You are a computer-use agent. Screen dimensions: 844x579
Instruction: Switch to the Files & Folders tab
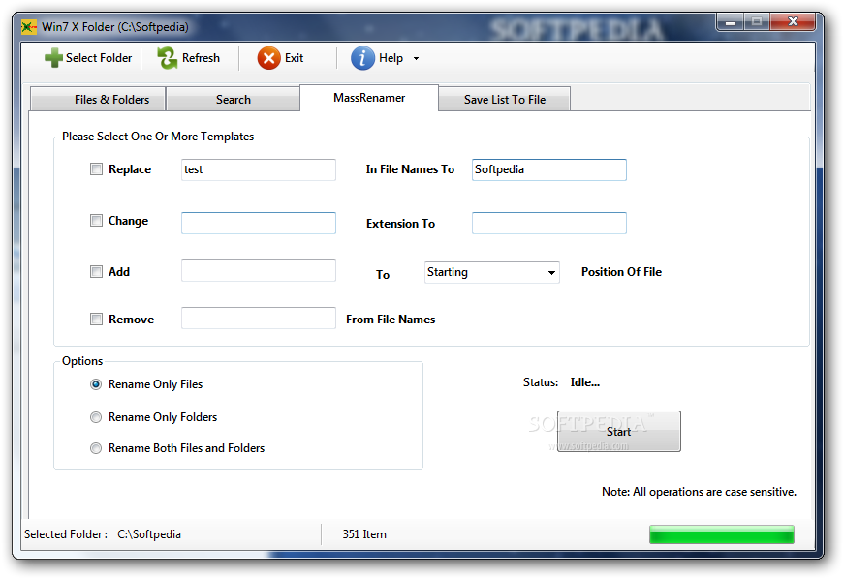pyautogui.click(x=98, y=100)
